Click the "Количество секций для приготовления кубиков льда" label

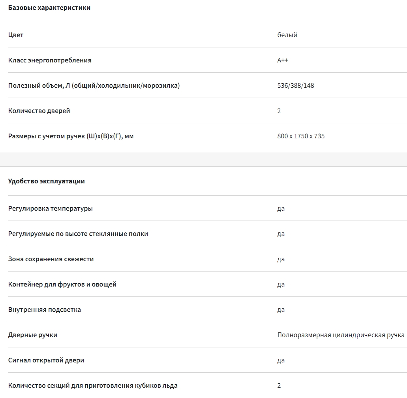(93, 385)
